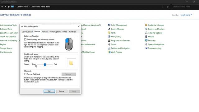Open Credential Manager icon
The height and width of the screenshot is (112, 199).
[146, 25]
